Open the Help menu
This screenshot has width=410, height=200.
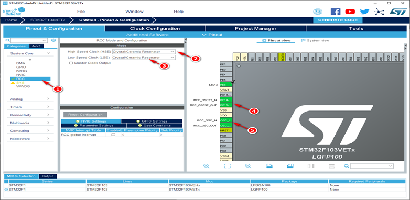[179, 12]
